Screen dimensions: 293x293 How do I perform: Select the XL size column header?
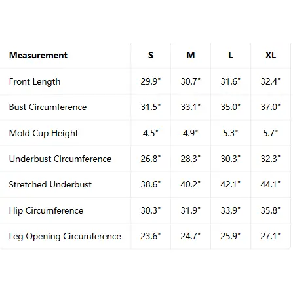click(x=271, y=55)
